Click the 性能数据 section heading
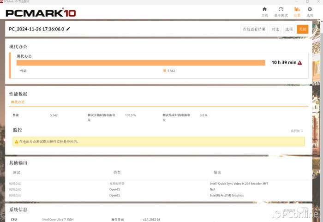The width and height of the screenshot is (323, 222). coord(18,94)
